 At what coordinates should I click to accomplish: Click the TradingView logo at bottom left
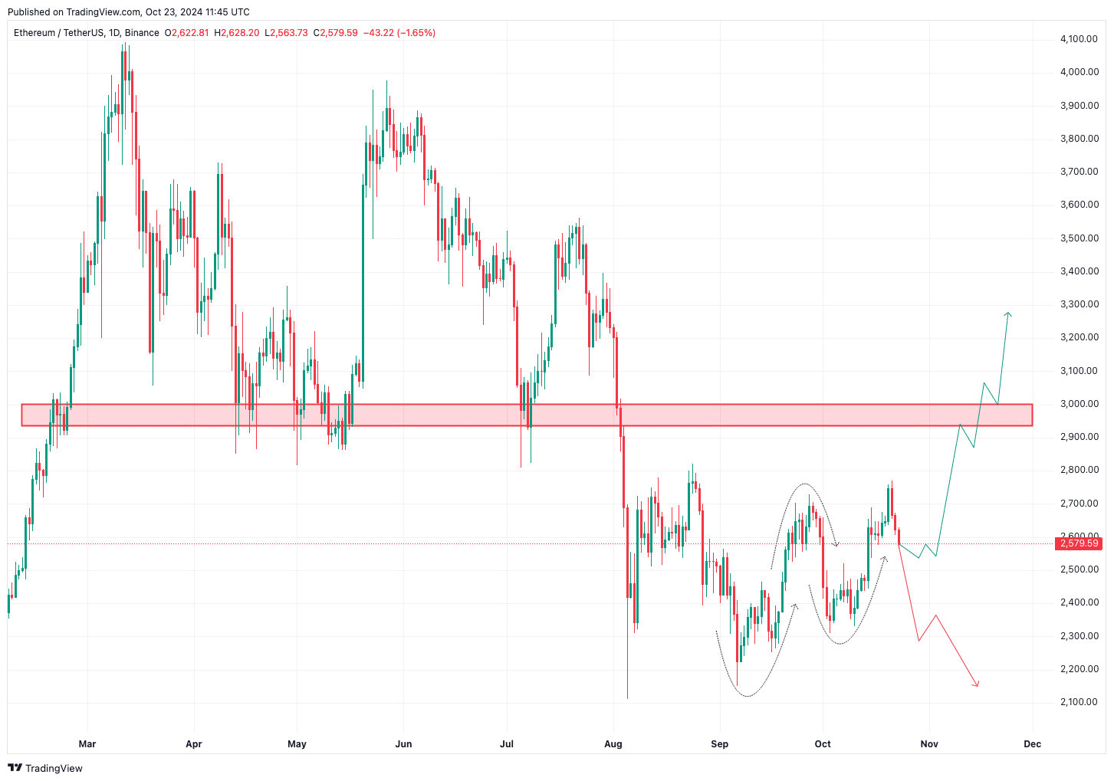coord(45,768)
